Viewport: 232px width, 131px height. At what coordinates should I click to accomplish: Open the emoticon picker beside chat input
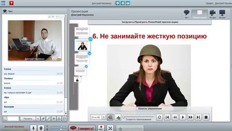5,119
